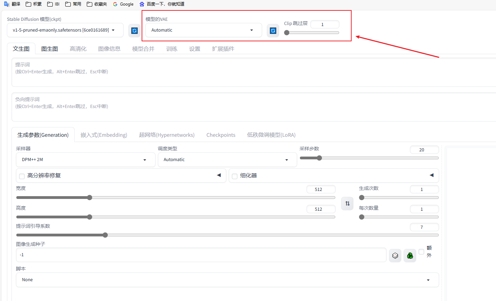Switch to the 低秩微调模型(LoRA) tab
496x301 pixels.
pyautogui.click(x=271, y=135)
